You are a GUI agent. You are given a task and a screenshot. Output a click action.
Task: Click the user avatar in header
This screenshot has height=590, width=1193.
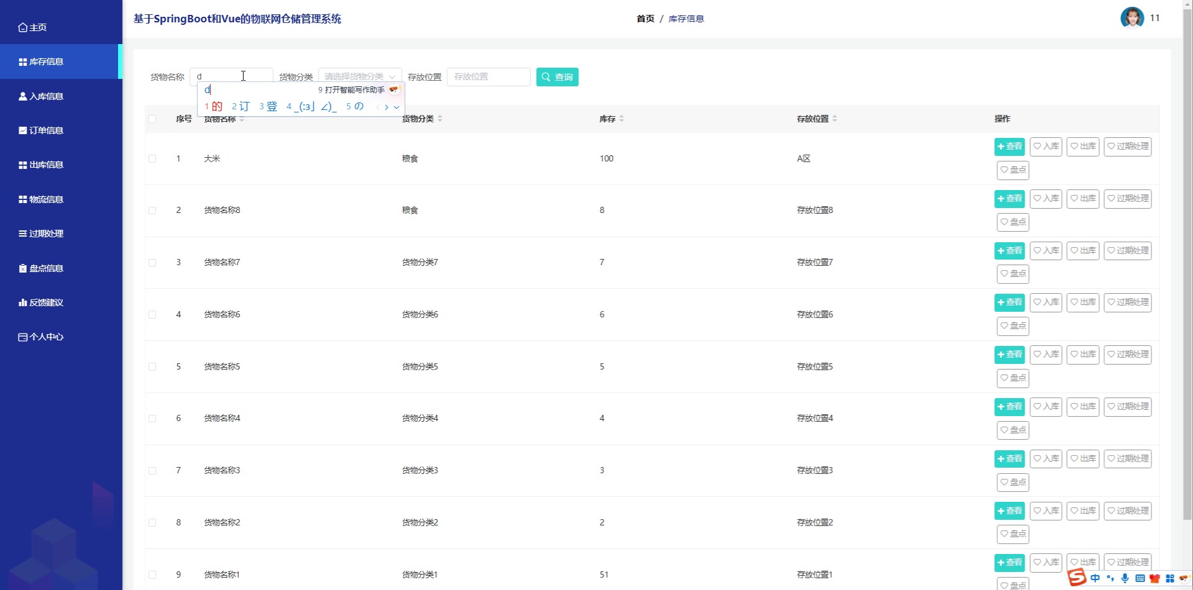[x=1131, y=18]
